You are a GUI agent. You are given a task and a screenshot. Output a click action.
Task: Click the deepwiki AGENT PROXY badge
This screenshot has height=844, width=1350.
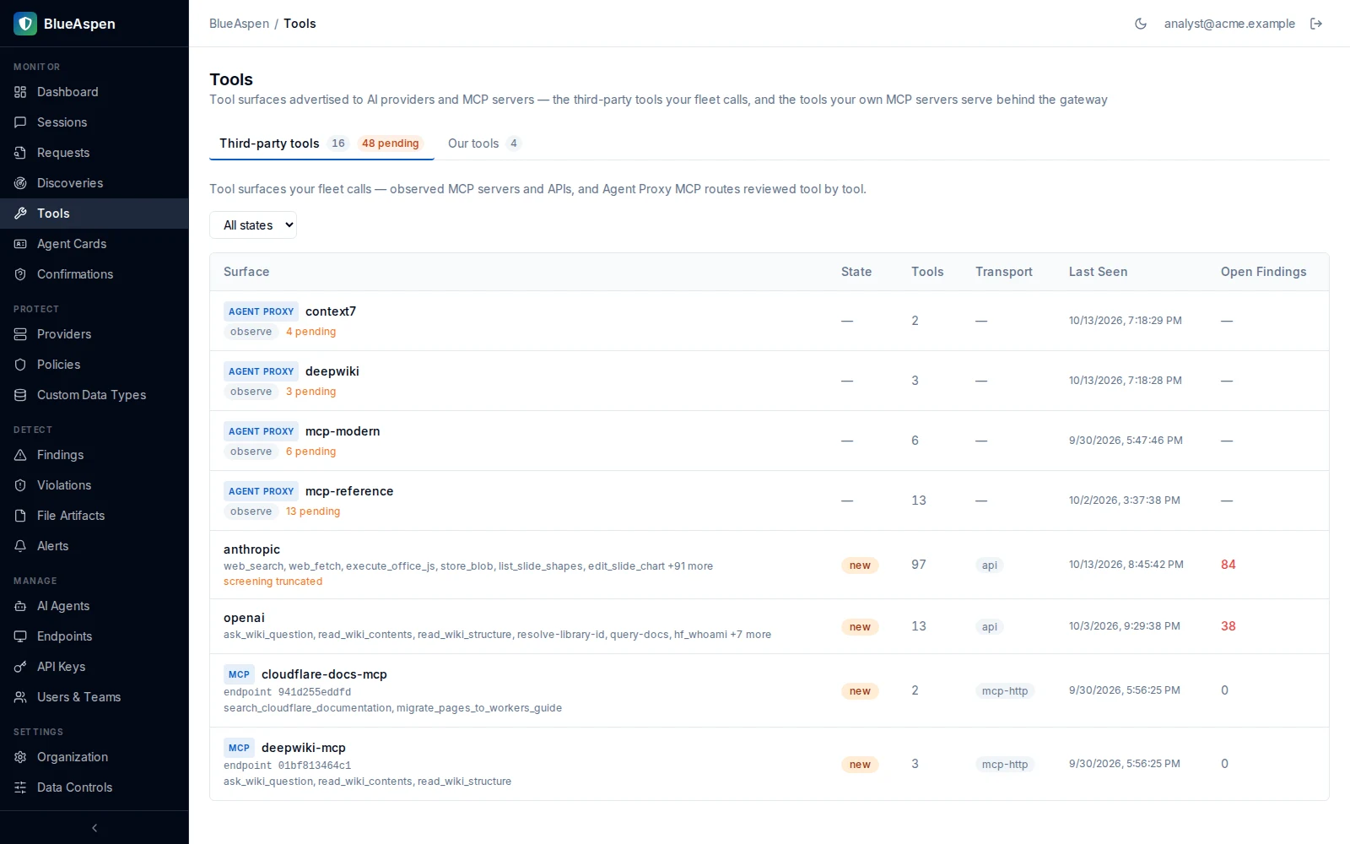[x=261, y=371]
